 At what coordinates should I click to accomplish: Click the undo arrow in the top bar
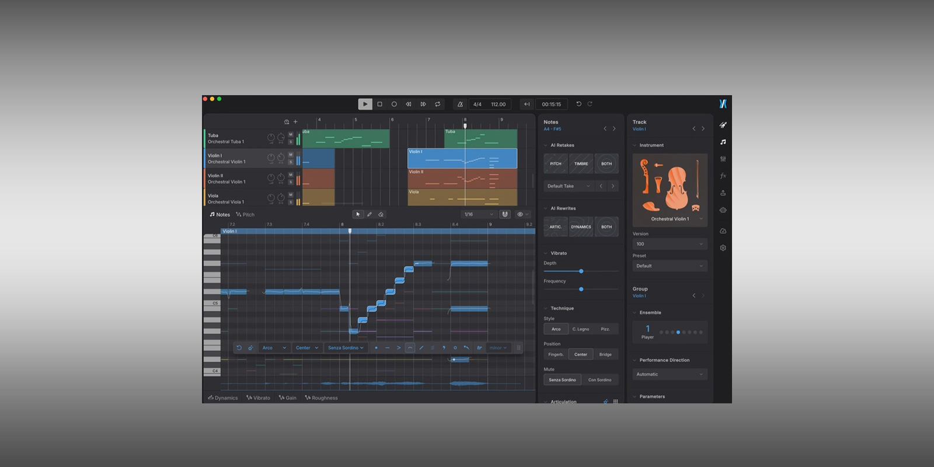click(578, 104)
